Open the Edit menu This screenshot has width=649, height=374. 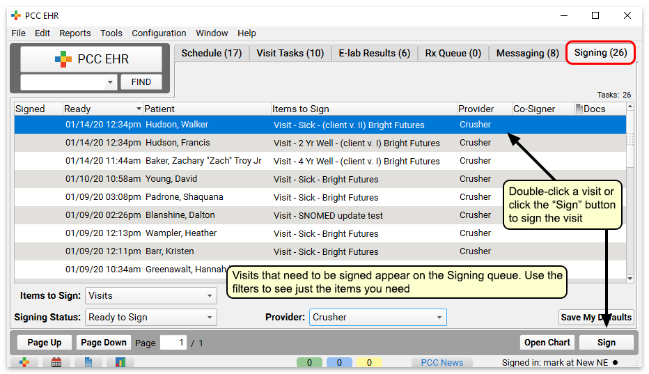click(x=42, y=33)
